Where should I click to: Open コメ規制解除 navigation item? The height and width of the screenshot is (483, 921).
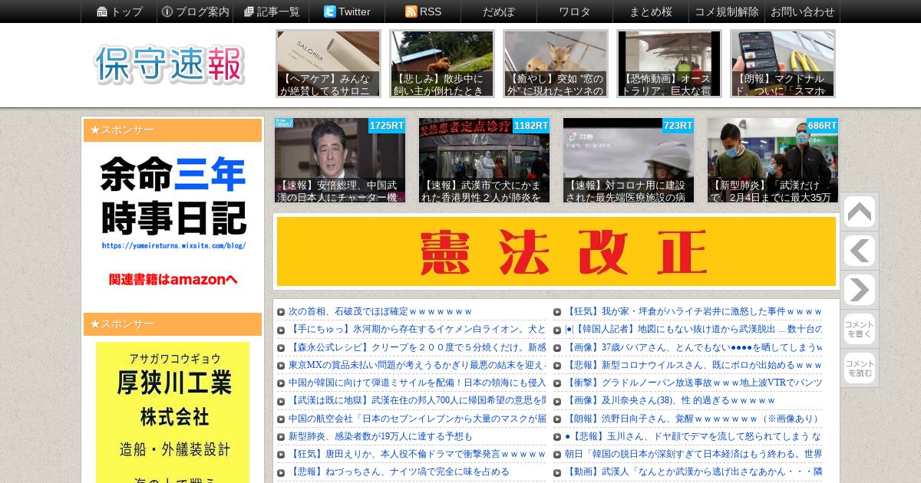[x=727, y=11]
